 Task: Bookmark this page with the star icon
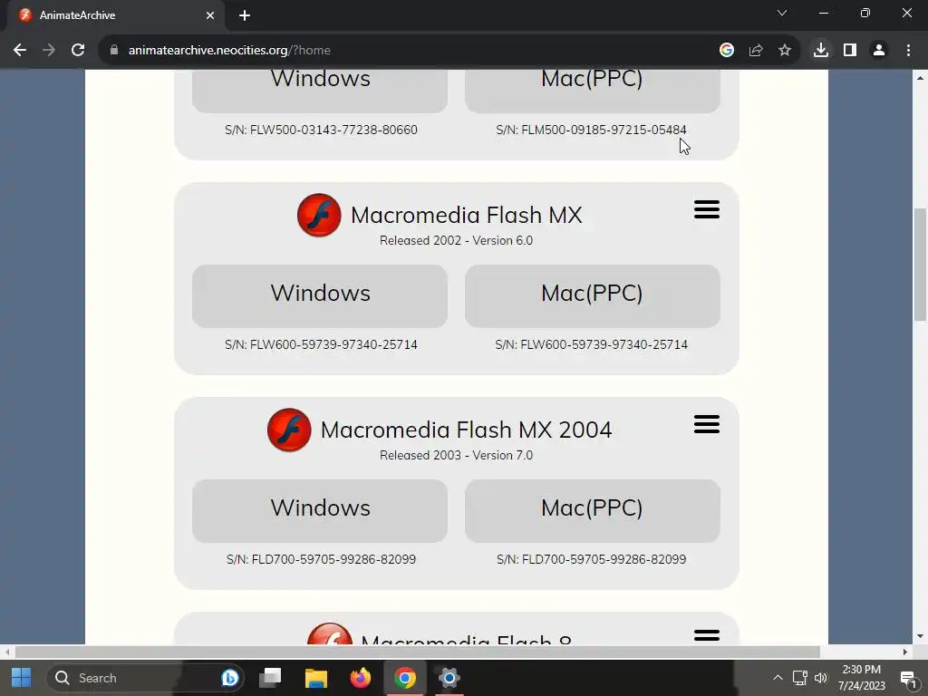[x=785, y=51]
